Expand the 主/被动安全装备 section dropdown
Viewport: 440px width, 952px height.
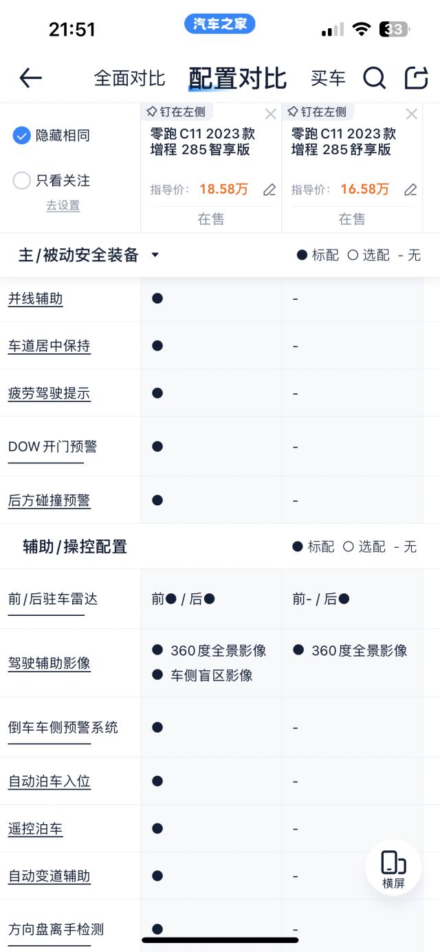(x=155, y=255)
